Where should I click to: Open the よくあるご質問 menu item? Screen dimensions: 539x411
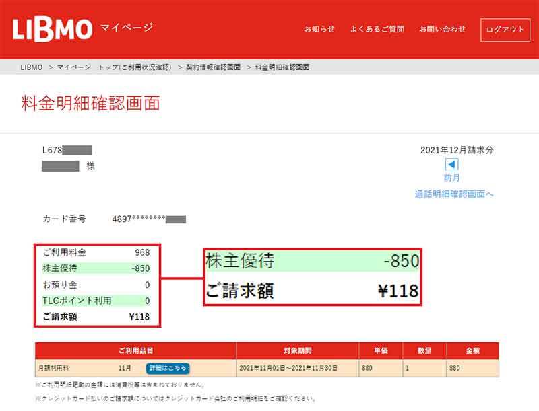tap(377, 29)
